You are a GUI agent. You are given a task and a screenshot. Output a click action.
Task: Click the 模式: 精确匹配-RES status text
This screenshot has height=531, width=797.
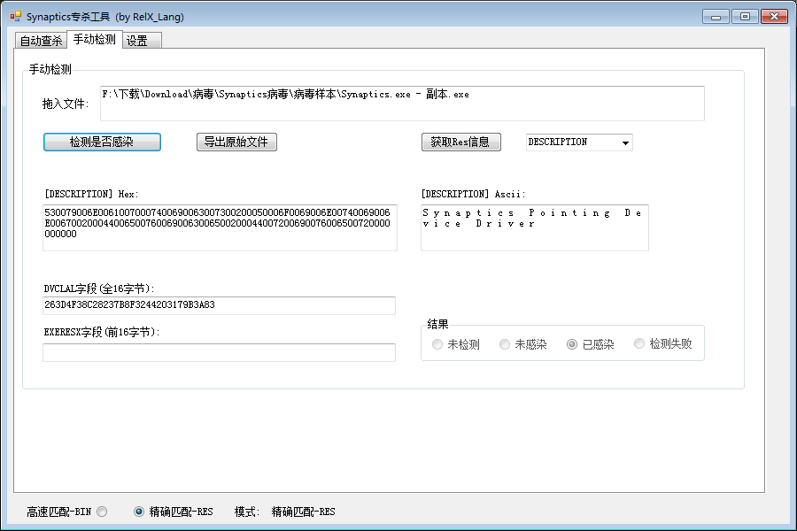click(x=284, y=512)
